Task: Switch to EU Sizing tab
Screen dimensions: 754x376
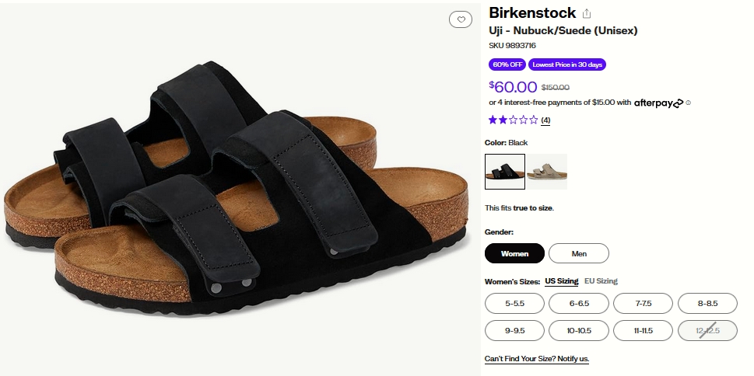Action: pyautogui.click(x=601, y=281)
